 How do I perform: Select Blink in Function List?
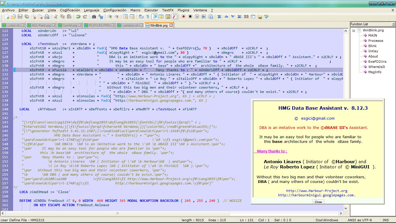point(372,46)
